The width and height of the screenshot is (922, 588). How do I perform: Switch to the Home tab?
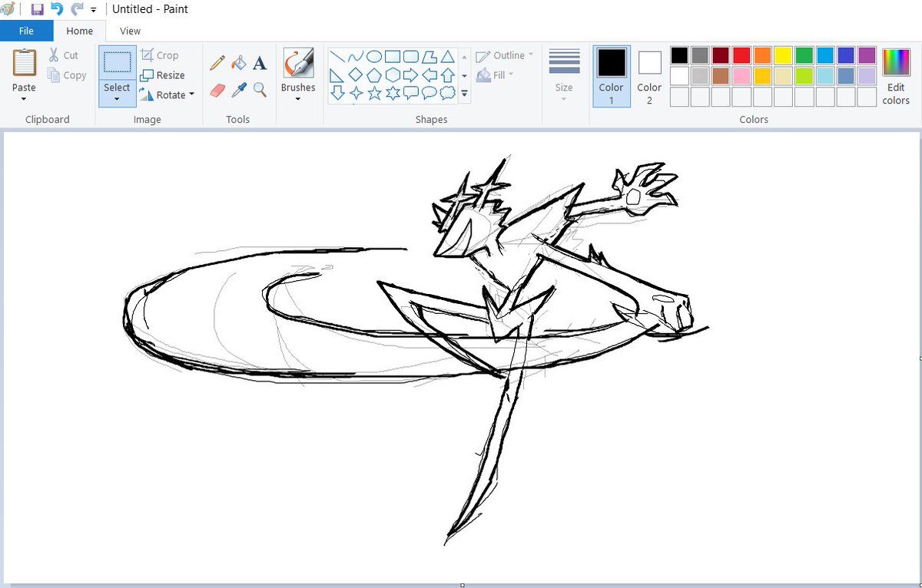pos(80,31)
